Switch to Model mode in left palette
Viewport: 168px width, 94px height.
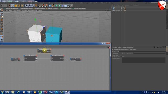pyautogui.click(x=2, y=14)
